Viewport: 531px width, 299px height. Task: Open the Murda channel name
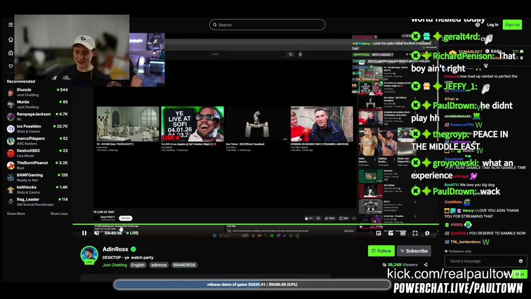coord(23,102)
